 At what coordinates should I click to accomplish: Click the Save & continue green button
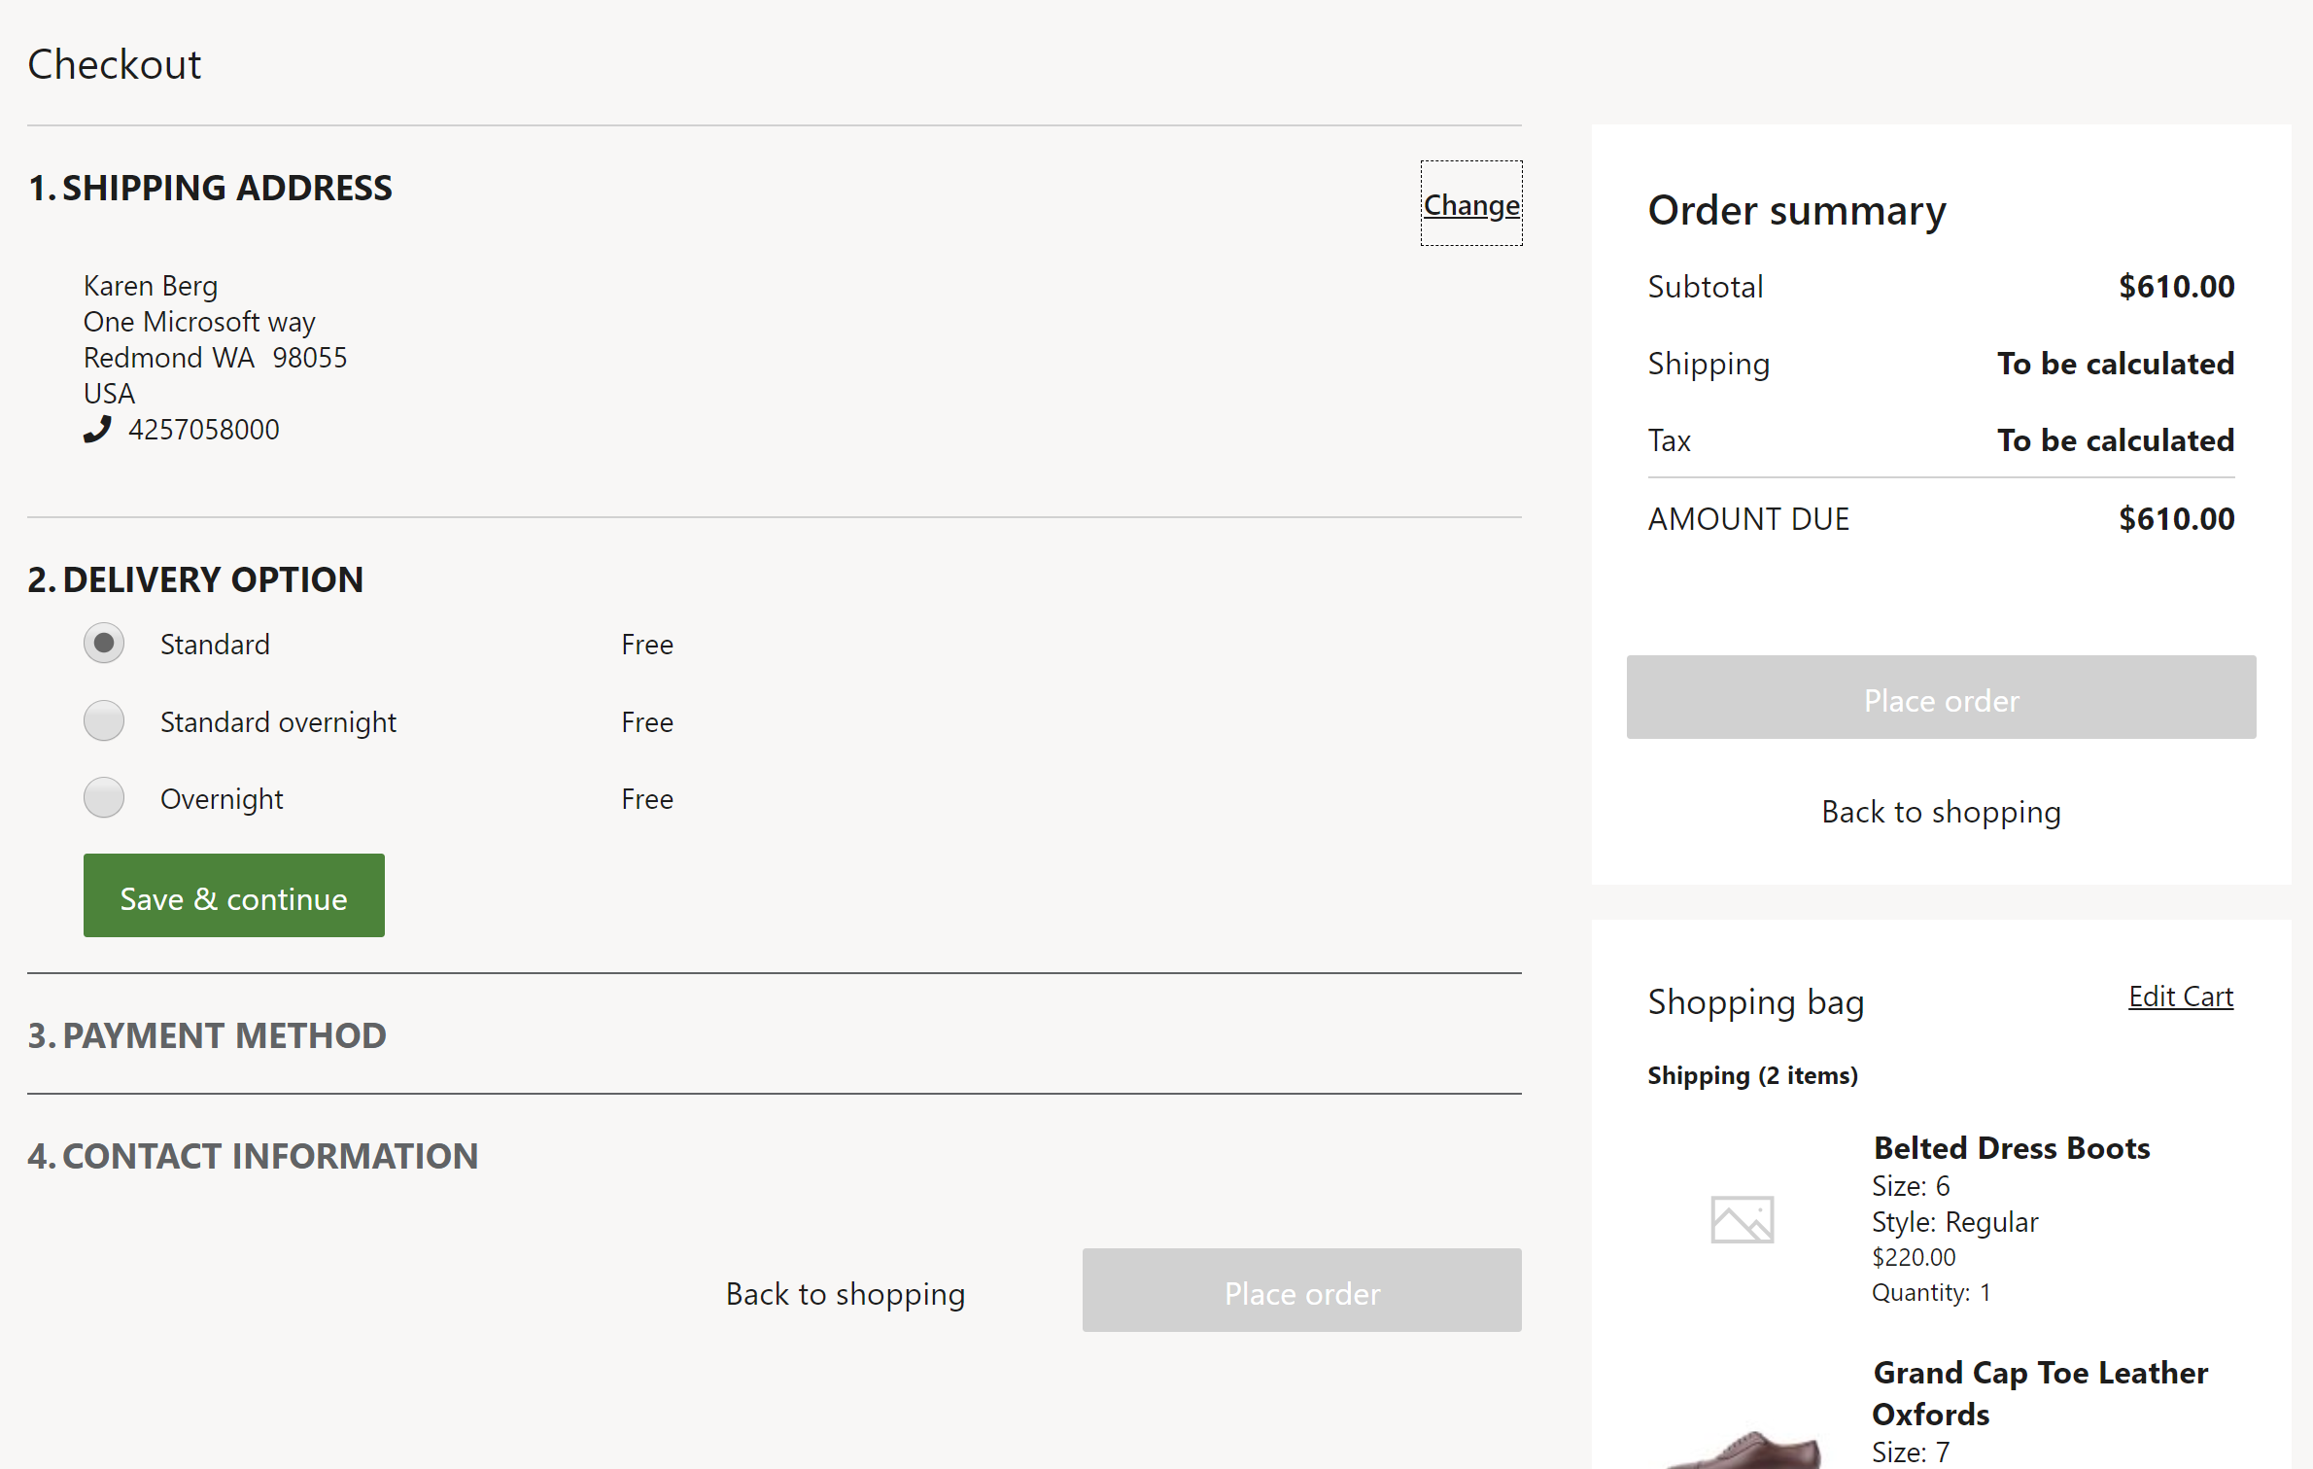click(232, 895)
